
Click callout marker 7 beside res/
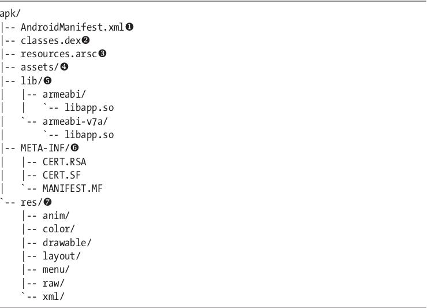click(x=47, y=202)
